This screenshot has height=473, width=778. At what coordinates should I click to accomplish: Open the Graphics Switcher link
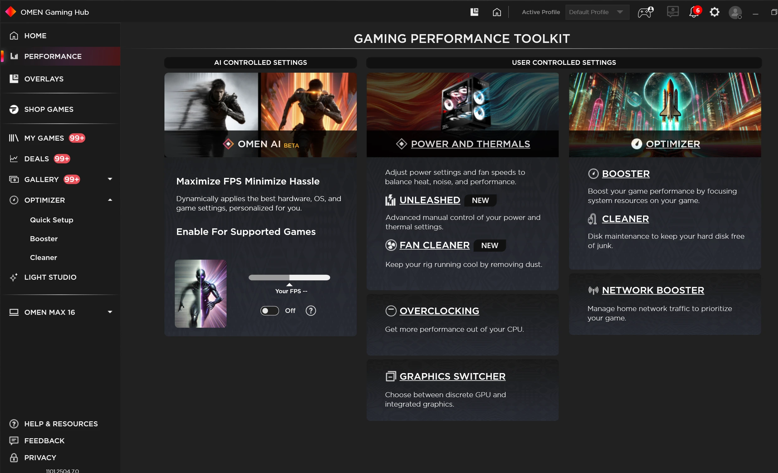tap(452, 376)
